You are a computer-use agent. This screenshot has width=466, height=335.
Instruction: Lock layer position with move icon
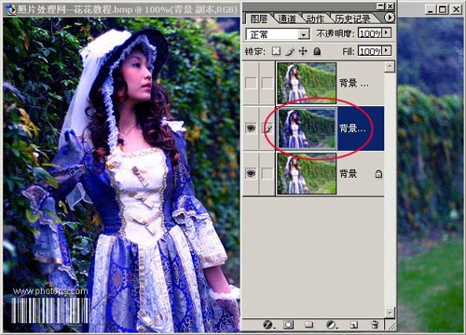(303, 51)
